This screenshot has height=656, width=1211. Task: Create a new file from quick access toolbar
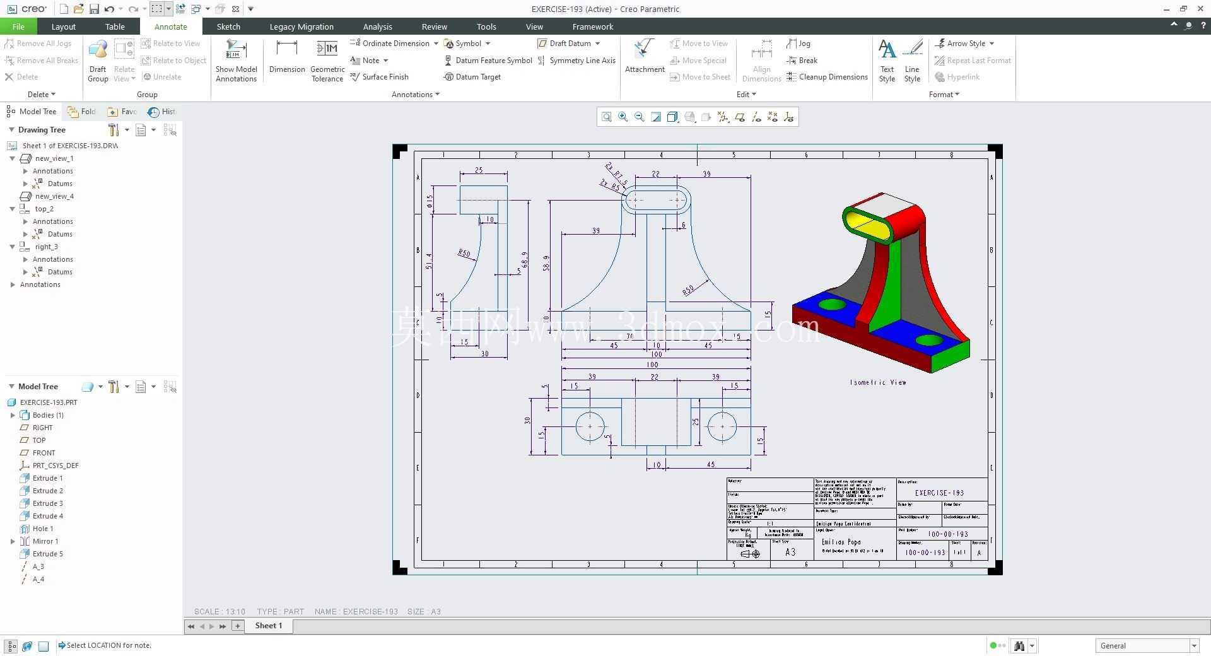coord(63,9)
